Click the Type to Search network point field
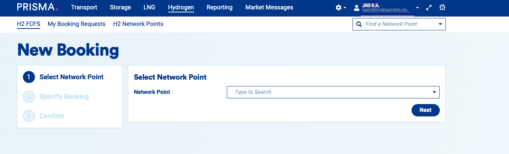 click(x=327, y=92)
